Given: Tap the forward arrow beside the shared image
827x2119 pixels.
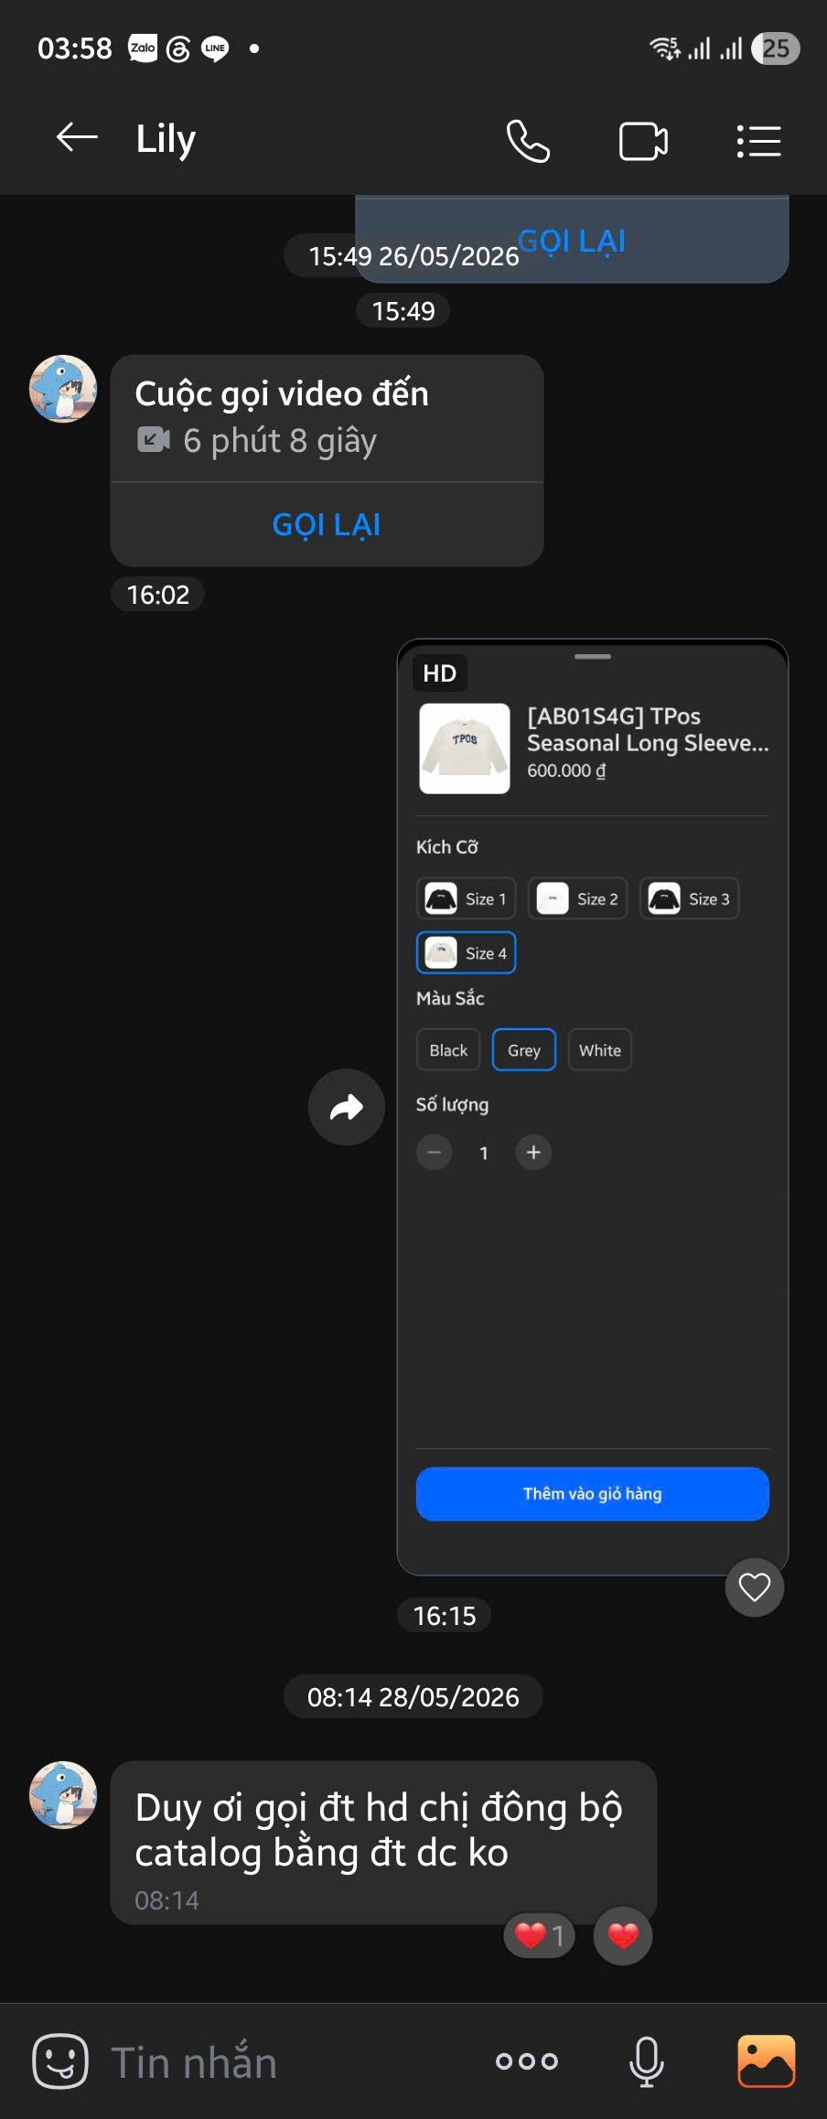Looking at the screenshot, I should 347,1107.
